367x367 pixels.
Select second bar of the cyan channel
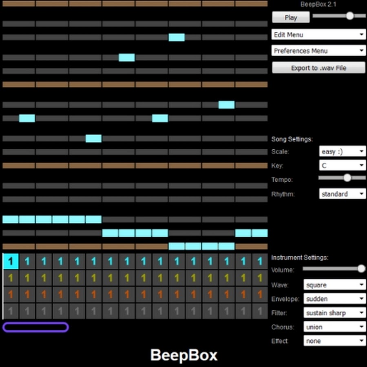pos(27,261)
